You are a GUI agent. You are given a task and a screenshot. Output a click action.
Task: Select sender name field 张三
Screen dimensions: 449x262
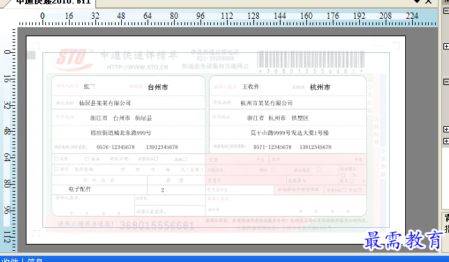[x=89, y=86]
